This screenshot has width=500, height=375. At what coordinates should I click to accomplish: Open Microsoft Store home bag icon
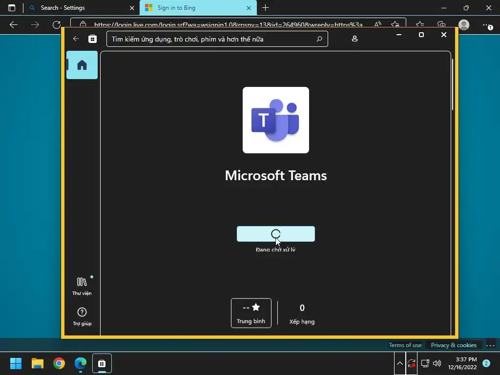click(x=92, y=39)
